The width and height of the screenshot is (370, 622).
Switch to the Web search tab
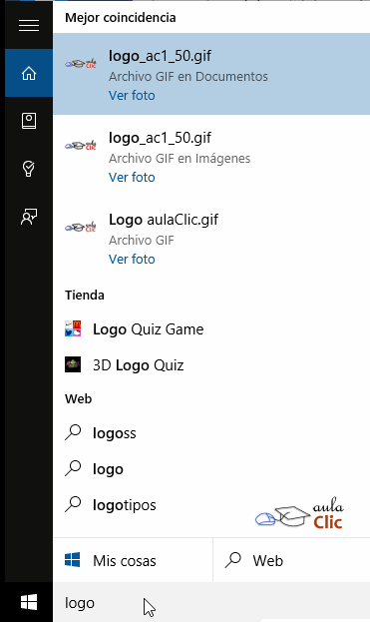291,560
